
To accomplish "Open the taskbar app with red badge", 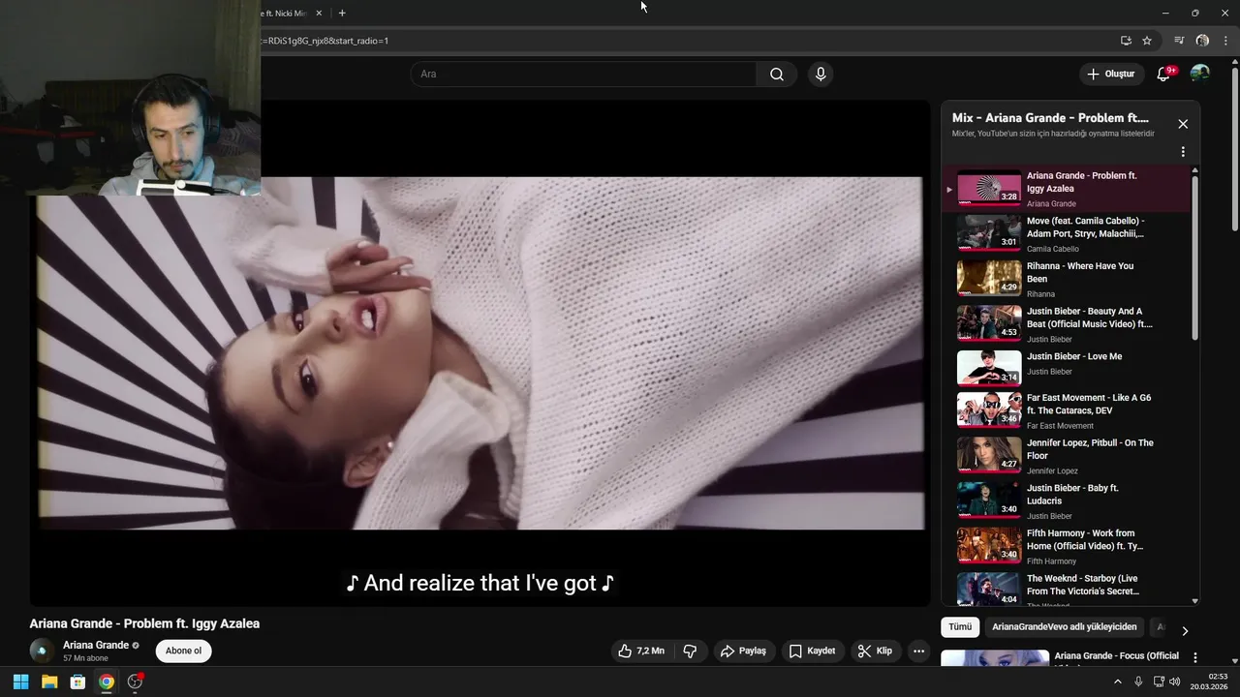I will tap(135, 682).
